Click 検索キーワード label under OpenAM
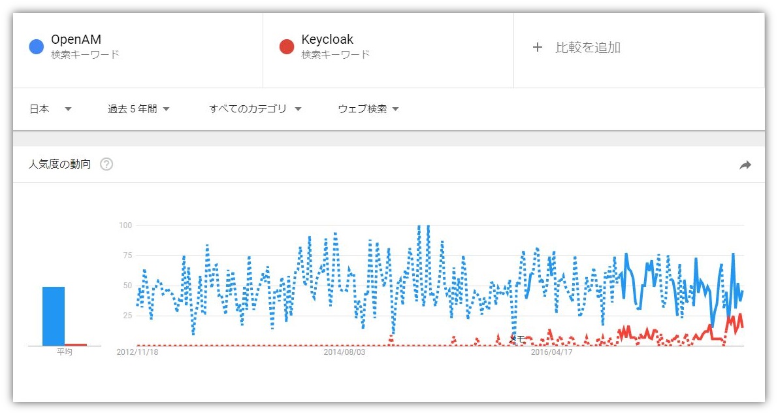Viewport: 778px width, 415px height. pyautogui.click(x=85, y=55)
